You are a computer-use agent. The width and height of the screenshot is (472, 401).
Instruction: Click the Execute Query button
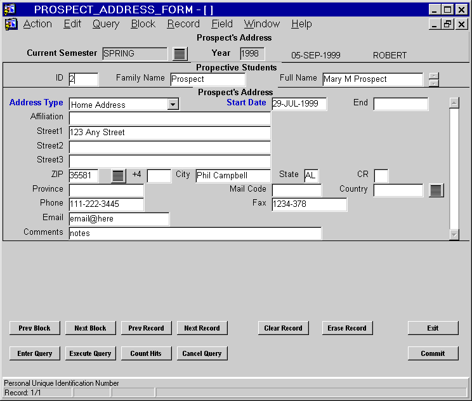click(x=90, y=353)
